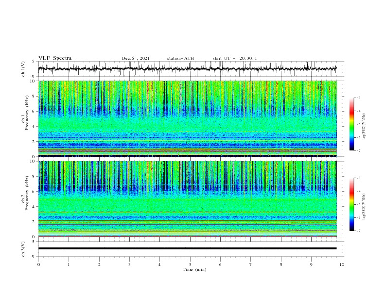
Task: Click time axis tick label "1"
Action: pos(69,264)
